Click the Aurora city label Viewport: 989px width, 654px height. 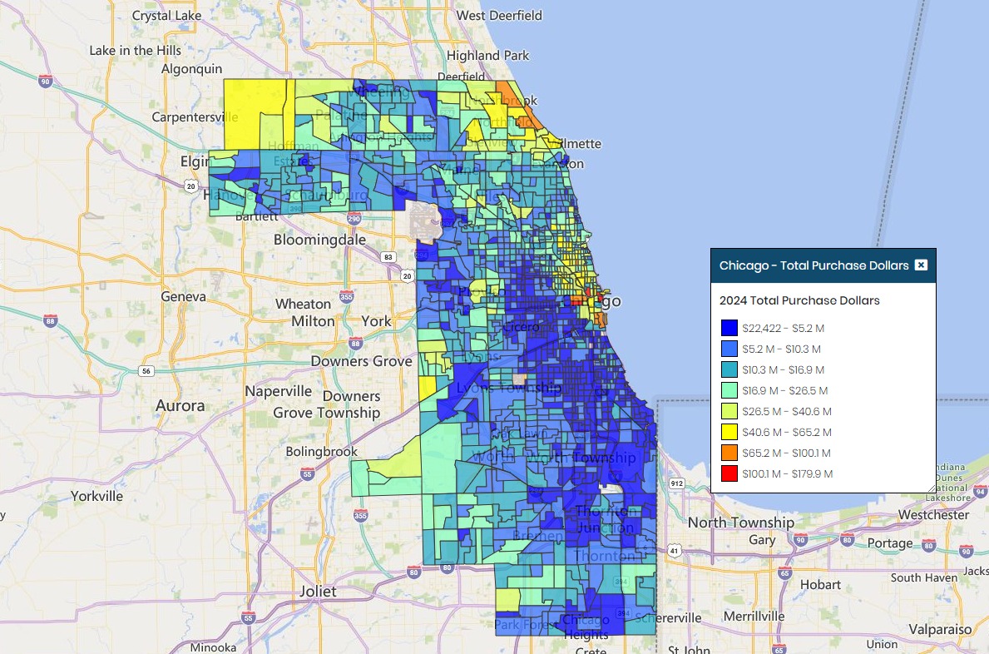click(180, 405)
